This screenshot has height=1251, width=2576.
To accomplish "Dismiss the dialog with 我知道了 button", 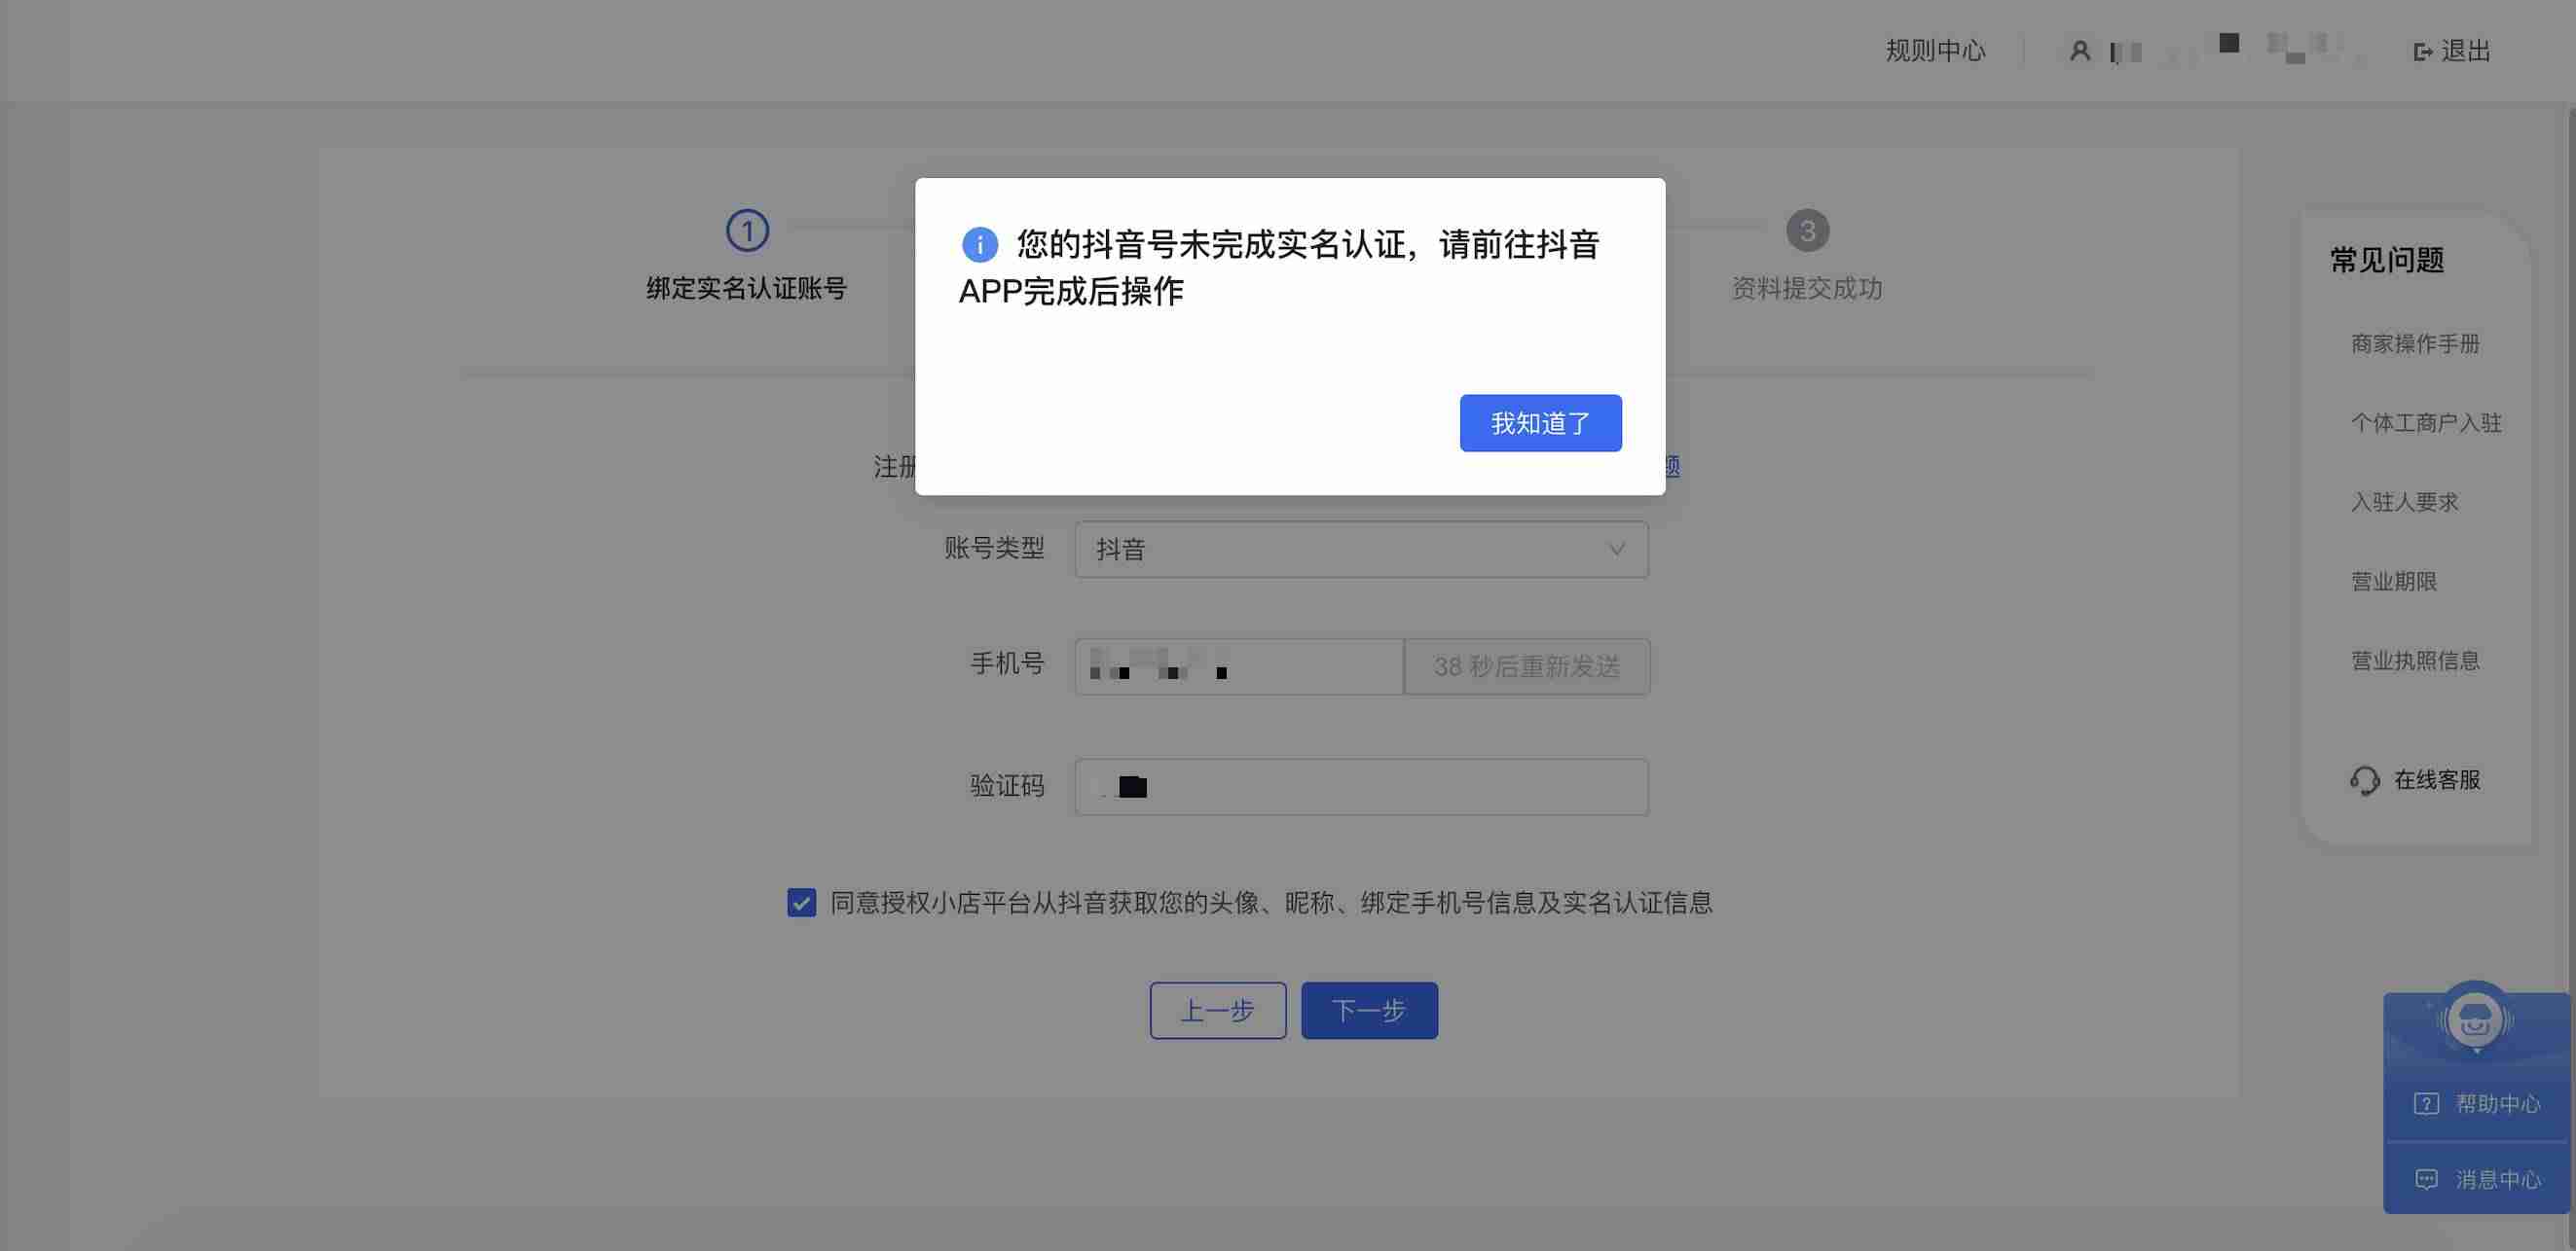I will pyautogui.click(x=1540, y=422).
